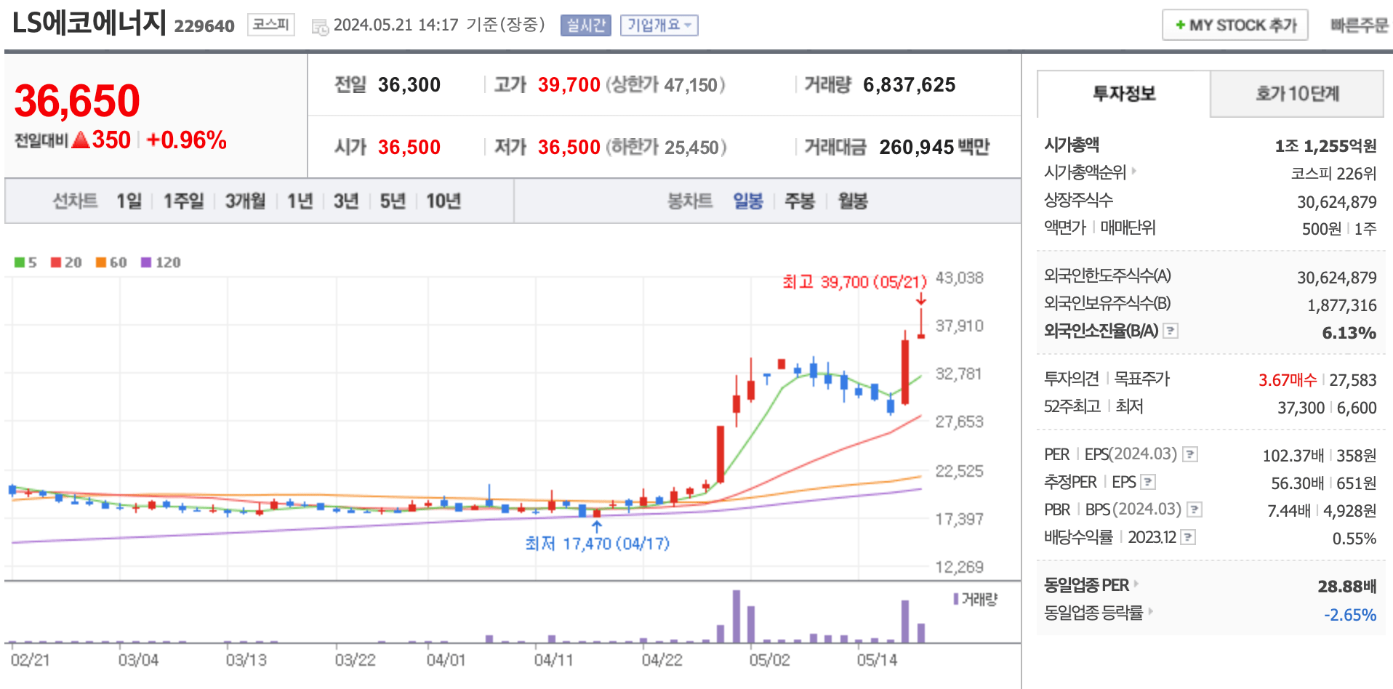1393x689 pixels.
Task: Click the 코스피 226위 ranking value
Action: pos(1333,174)
